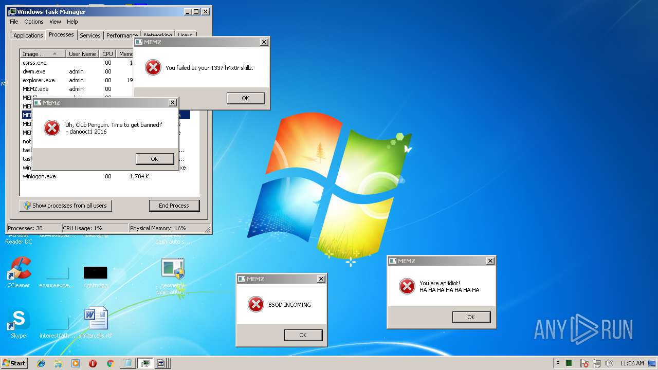
Task: Open Help menu in Task Manager
Action: [72, 22]
